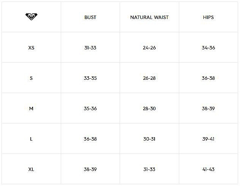Select XS bust value 31-33
This screenshot has width=240, height=190.
pos(90,48)
